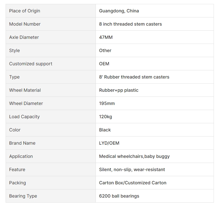Select the 6200 ball bearings value

tap(119, 196)
